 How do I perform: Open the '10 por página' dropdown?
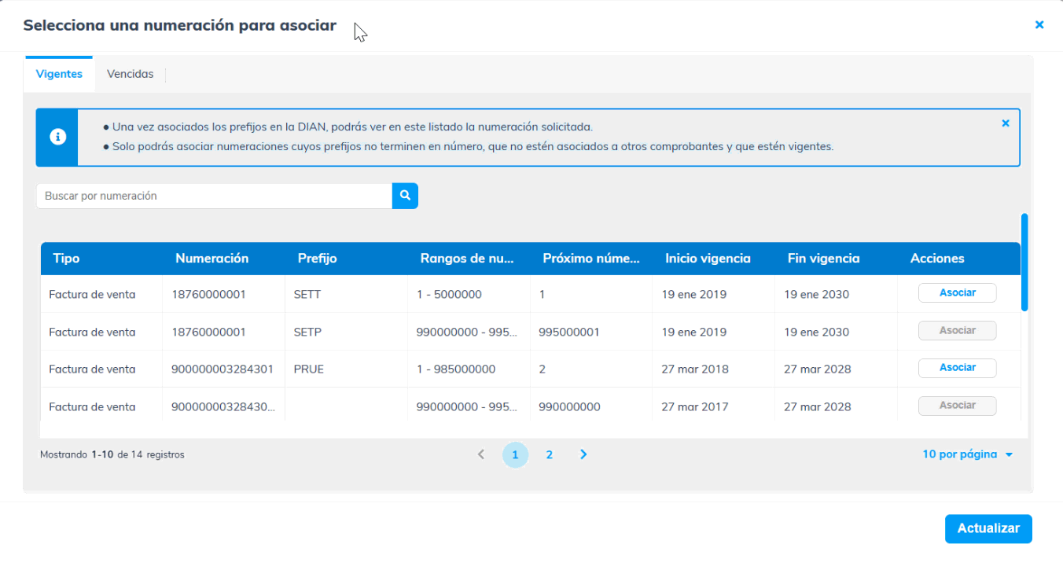click(967, 454)
